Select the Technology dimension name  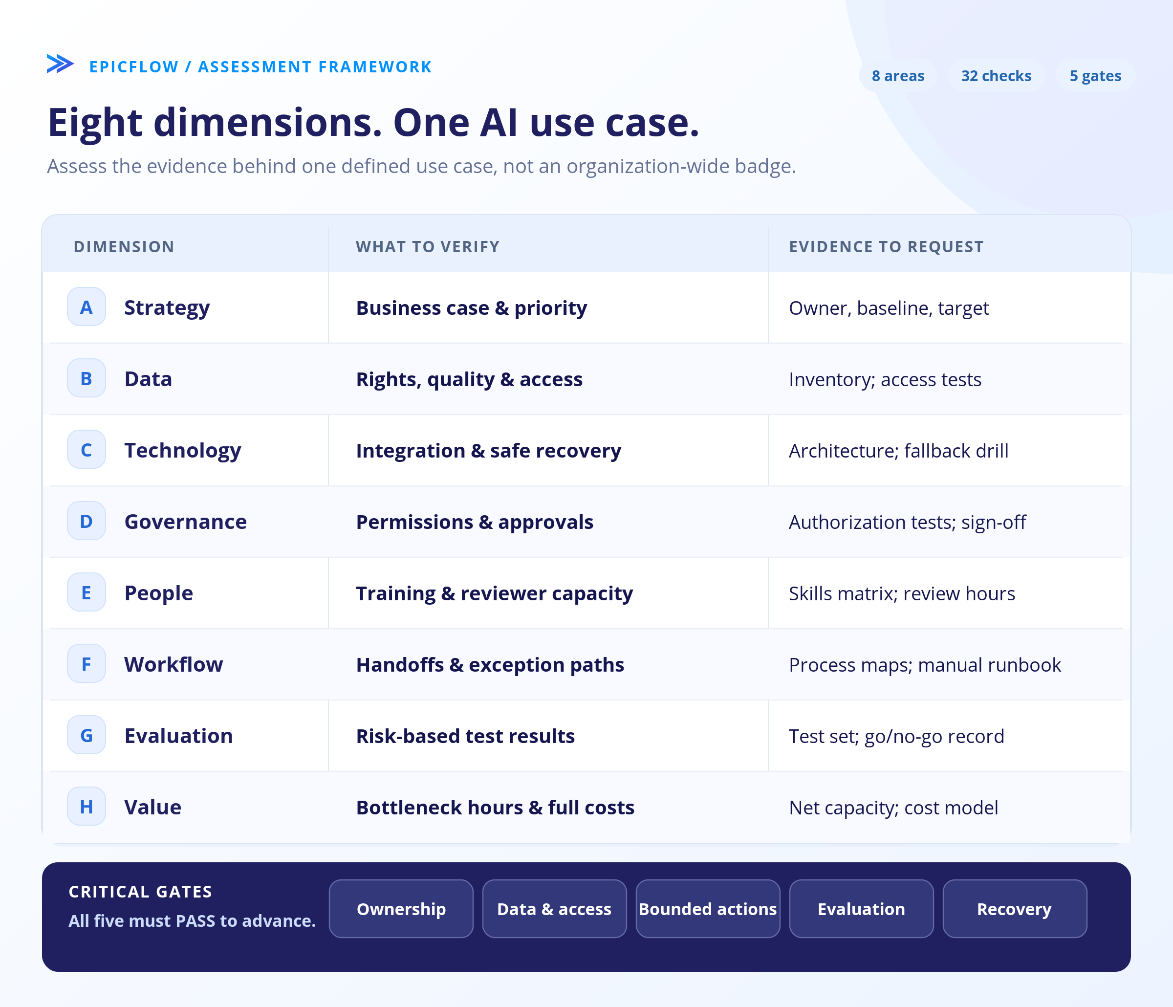point(183,450)
